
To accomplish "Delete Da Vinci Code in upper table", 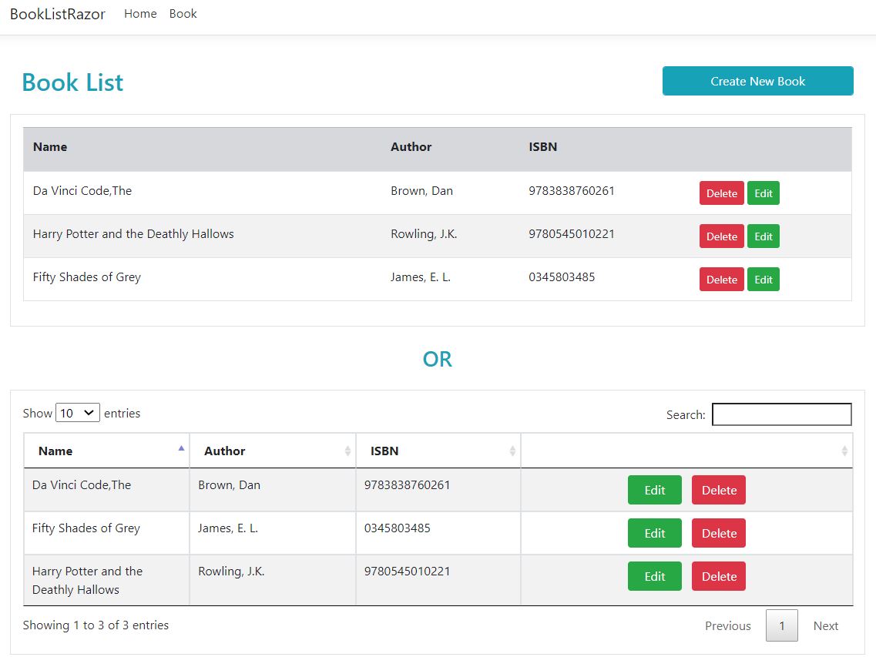I will click(x=721, y=193).
